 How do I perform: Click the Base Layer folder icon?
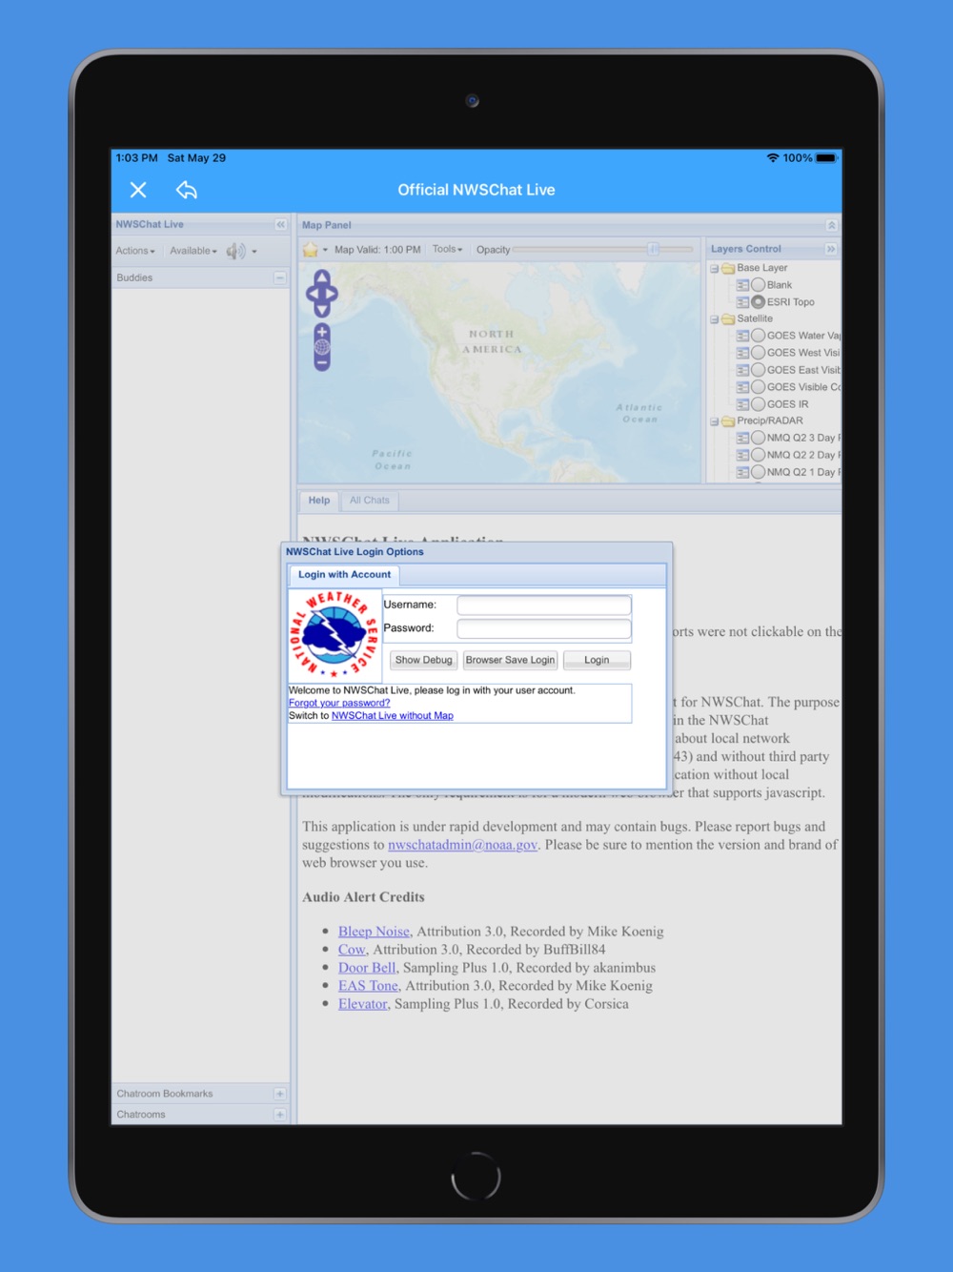point(728,269)
